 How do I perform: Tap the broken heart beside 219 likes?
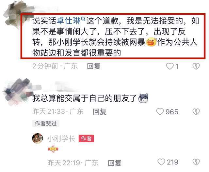(196, 162)
